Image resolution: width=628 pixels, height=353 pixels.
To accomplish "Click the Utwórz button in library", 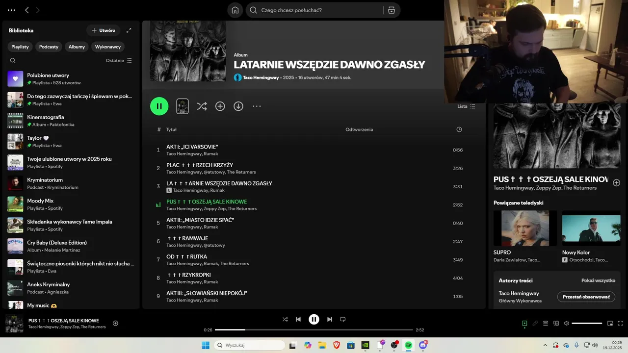I will click(x=103, y=30).
